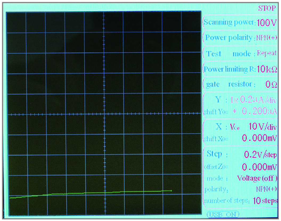Edit offset Zo 0.000mV value
Screen dimensions: 281x221
[259, 167]
